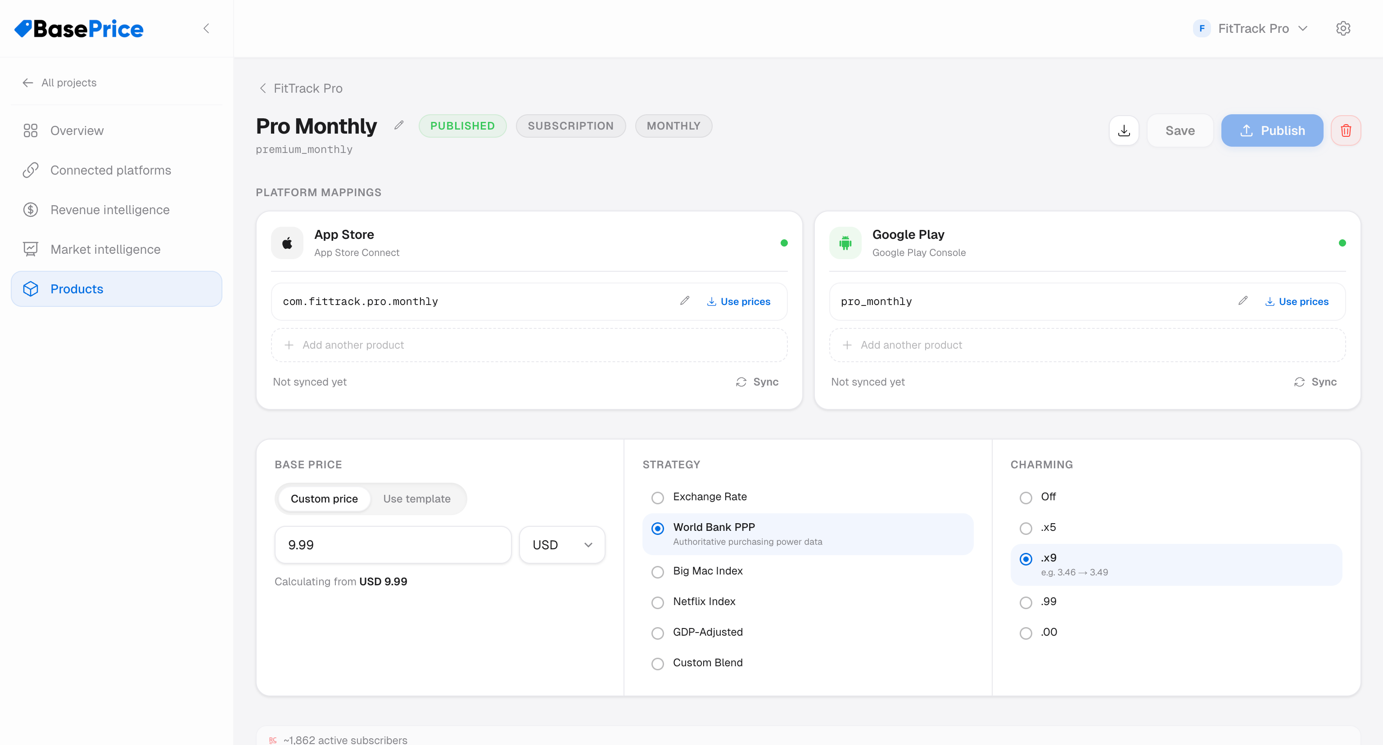Turn charming Off
Viewport: 1383px width, 745px height.
tap(1176, 497)
